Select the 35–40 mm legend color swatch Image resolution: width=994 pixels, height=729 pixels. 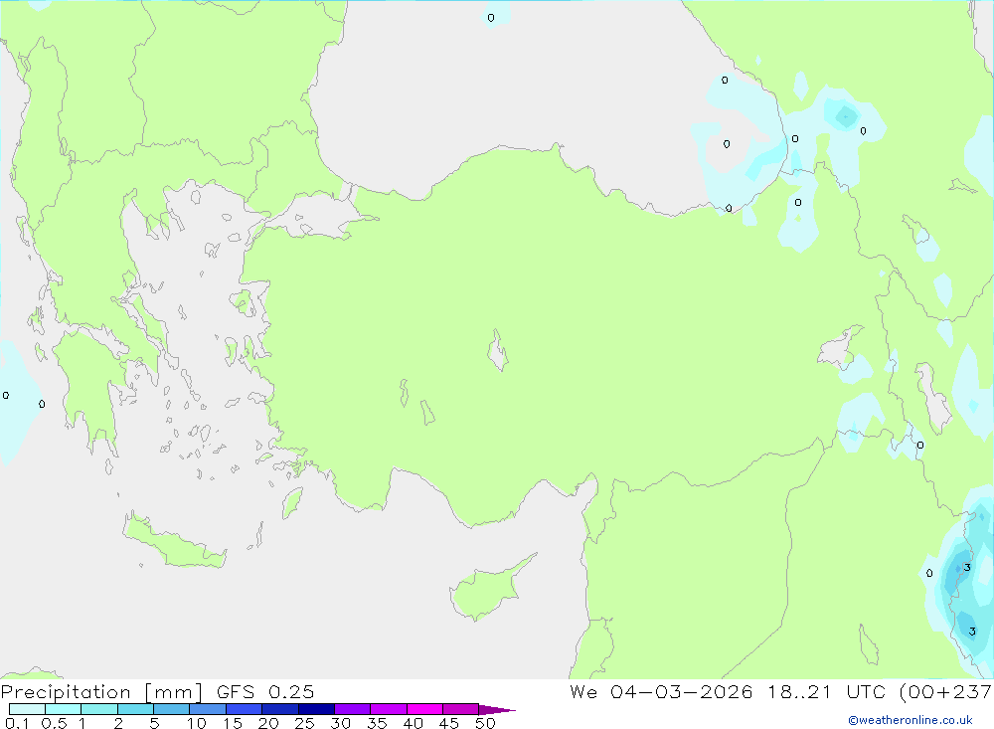(389, 709)
